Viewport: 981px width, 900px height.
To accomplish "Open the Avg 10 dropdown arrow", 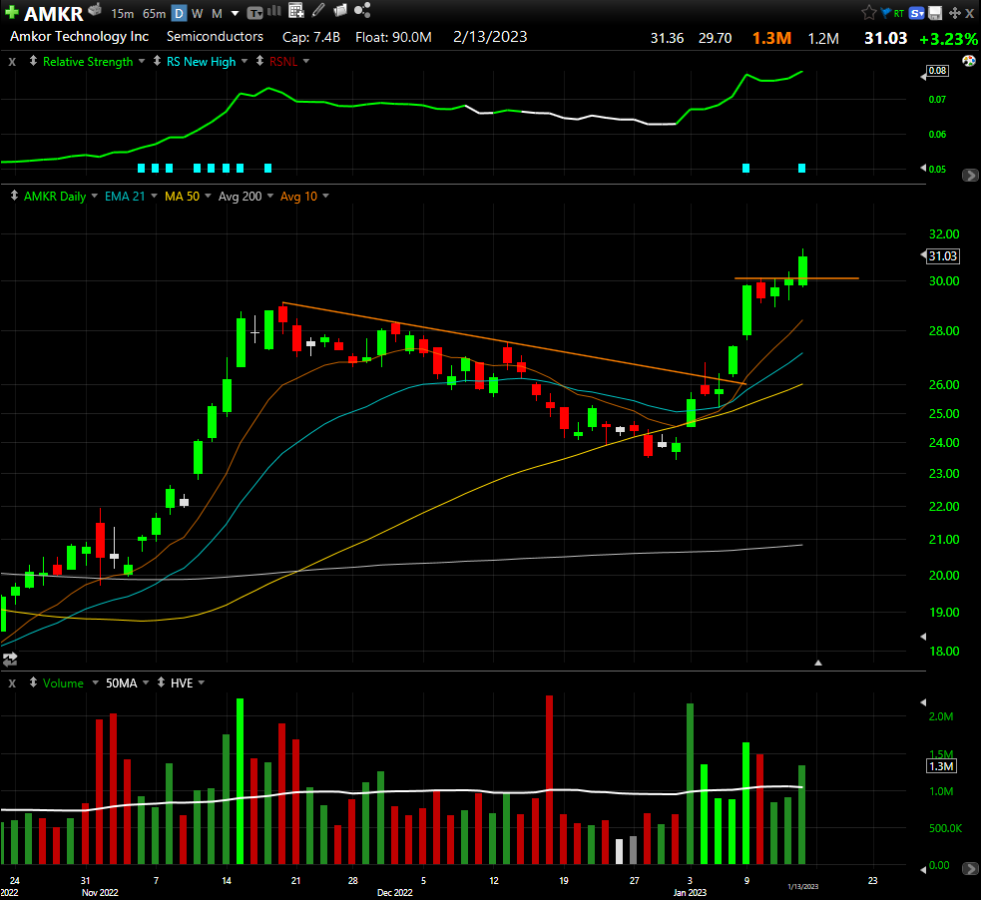I will tap(325, 196).
